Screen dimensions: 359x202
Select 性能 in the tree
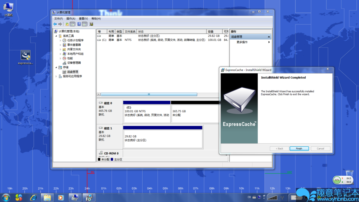(x=70, y=59)
